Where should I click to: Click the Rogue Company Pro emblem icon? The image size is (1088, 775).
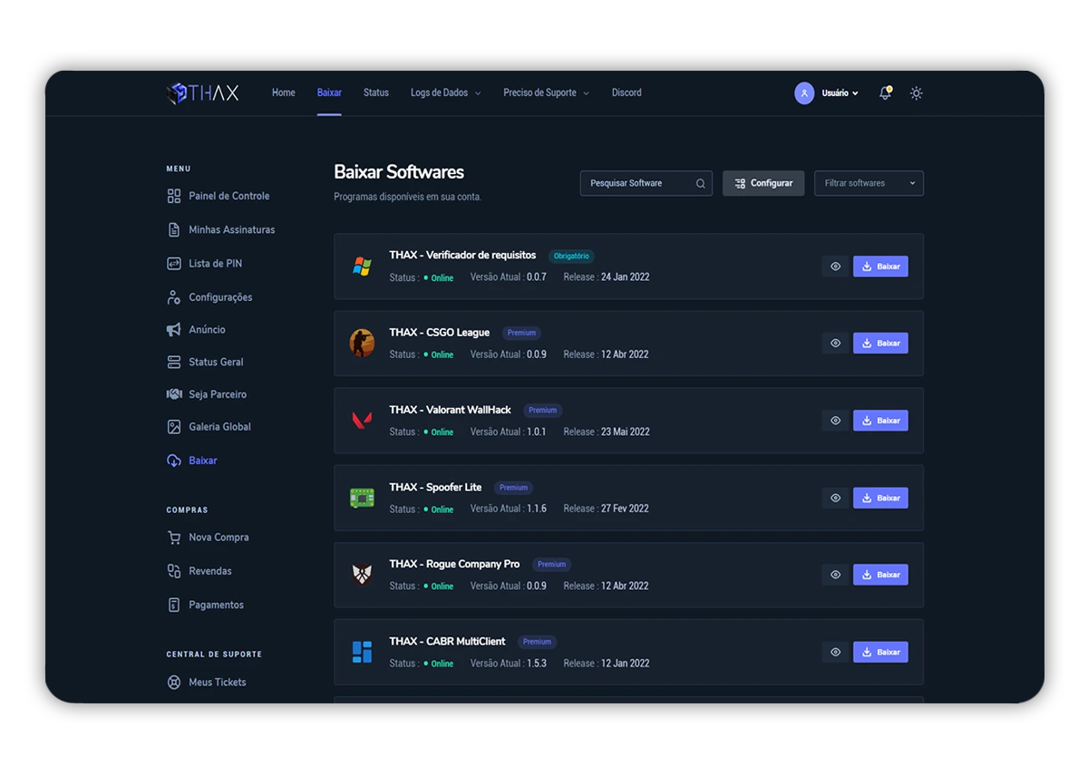362,575
